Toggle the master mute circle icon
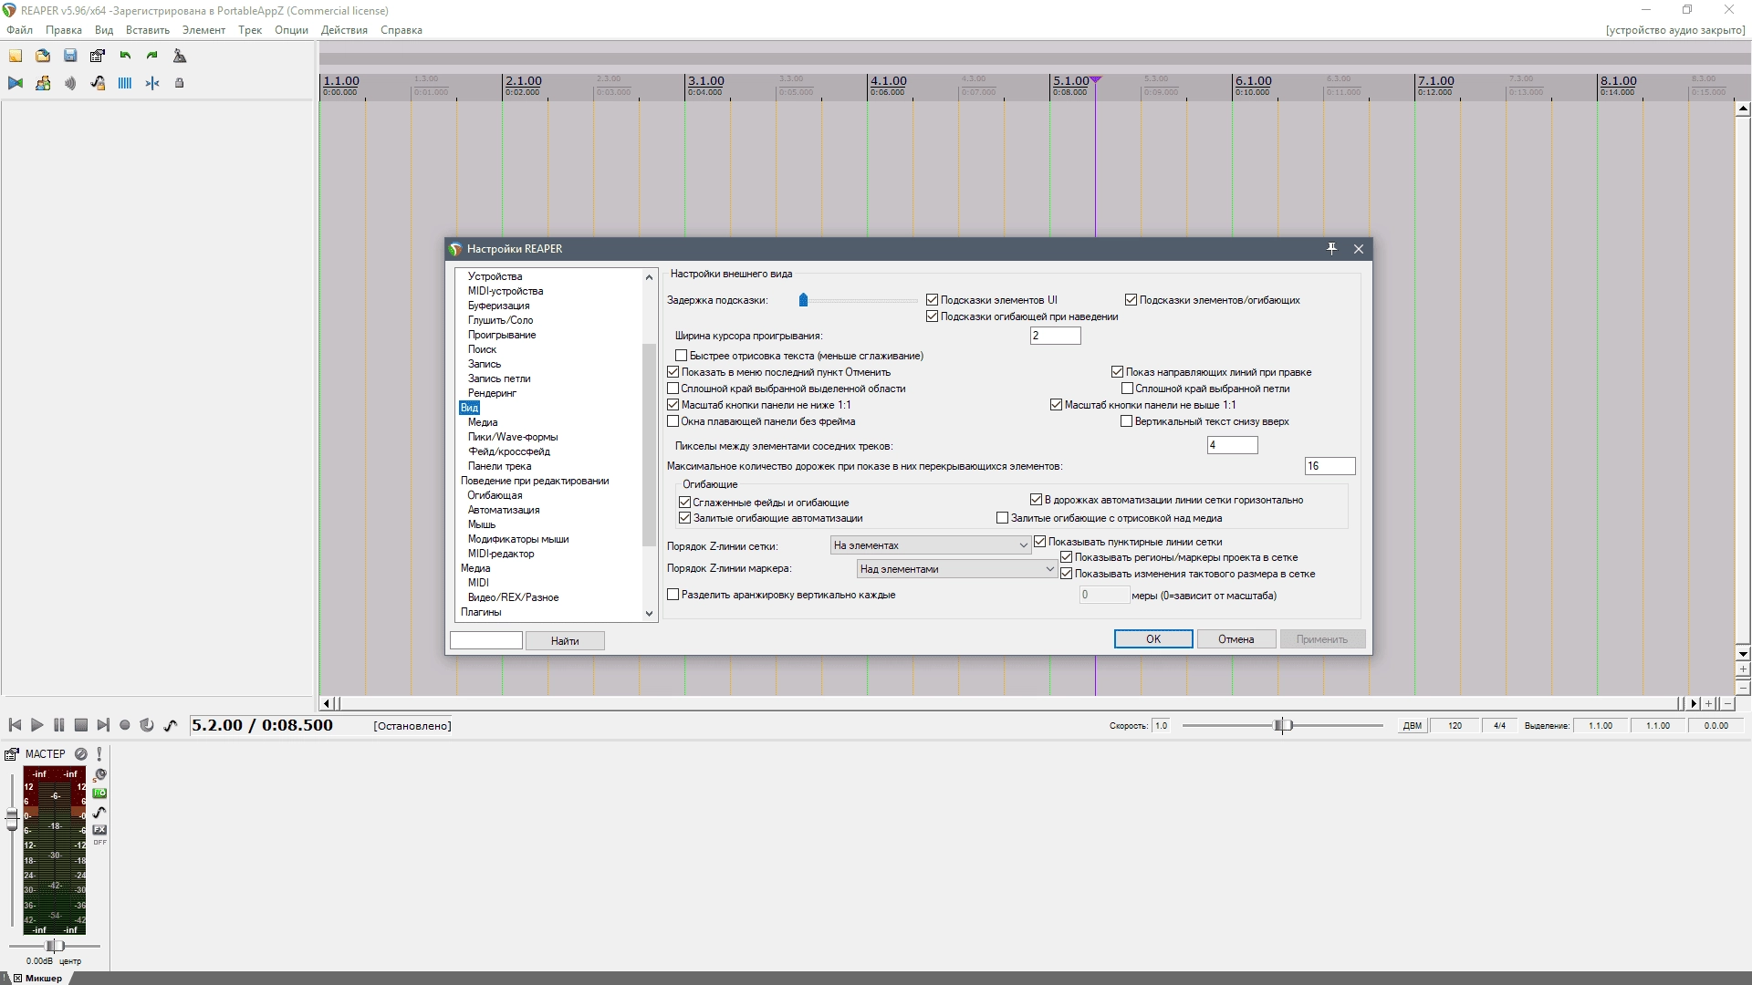The width and height of the screenshot is (1752, 985). point(81,754)
